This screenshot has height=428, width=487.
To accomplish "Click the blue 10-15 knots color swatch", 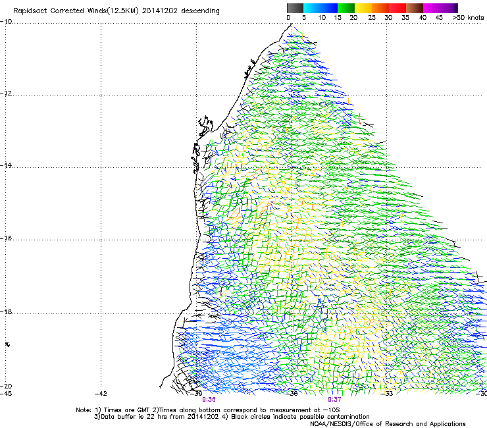I will pos(329,8).
